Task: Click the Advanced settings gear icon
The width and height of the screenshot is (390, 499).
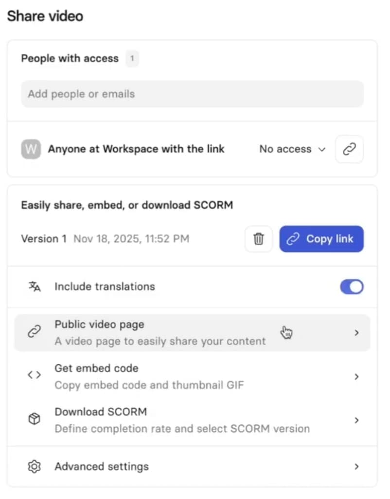Action: click(34, 466)
